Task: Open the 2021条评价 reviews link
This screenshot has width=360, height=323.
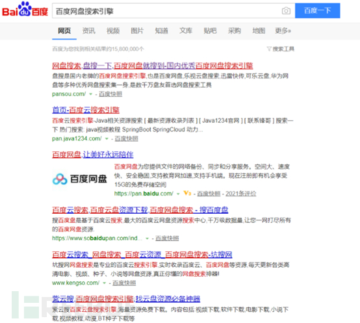Action: pyautogui.click(x=240, y=194)
